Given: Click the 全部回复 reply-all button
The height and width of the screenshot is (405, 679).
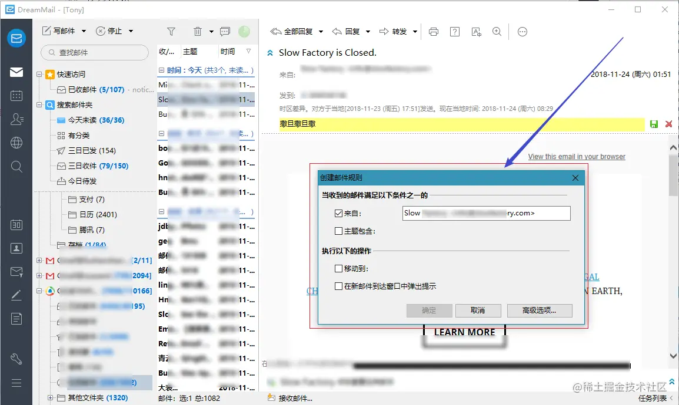Looking at the screenshot, I should [291, 32].
